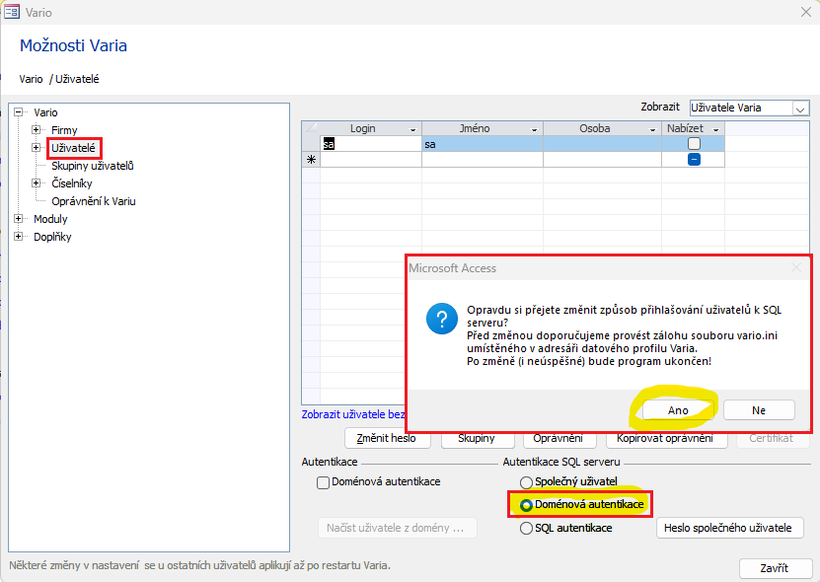Open the Login column filter arrow
Image resolution: width=820 pixels, height=582 pixels.
click(412, 129)
